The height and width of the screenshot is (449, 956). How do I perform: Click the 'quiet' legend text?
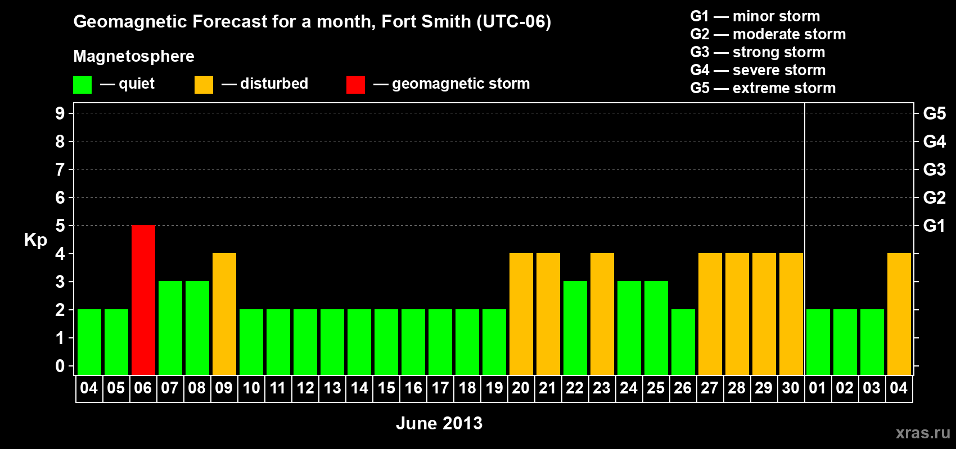coord(137,84)
